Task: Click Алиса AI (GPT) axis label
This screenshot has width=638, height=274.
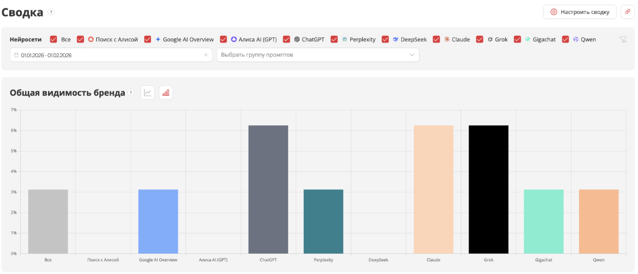Action: tap(213, 260)
